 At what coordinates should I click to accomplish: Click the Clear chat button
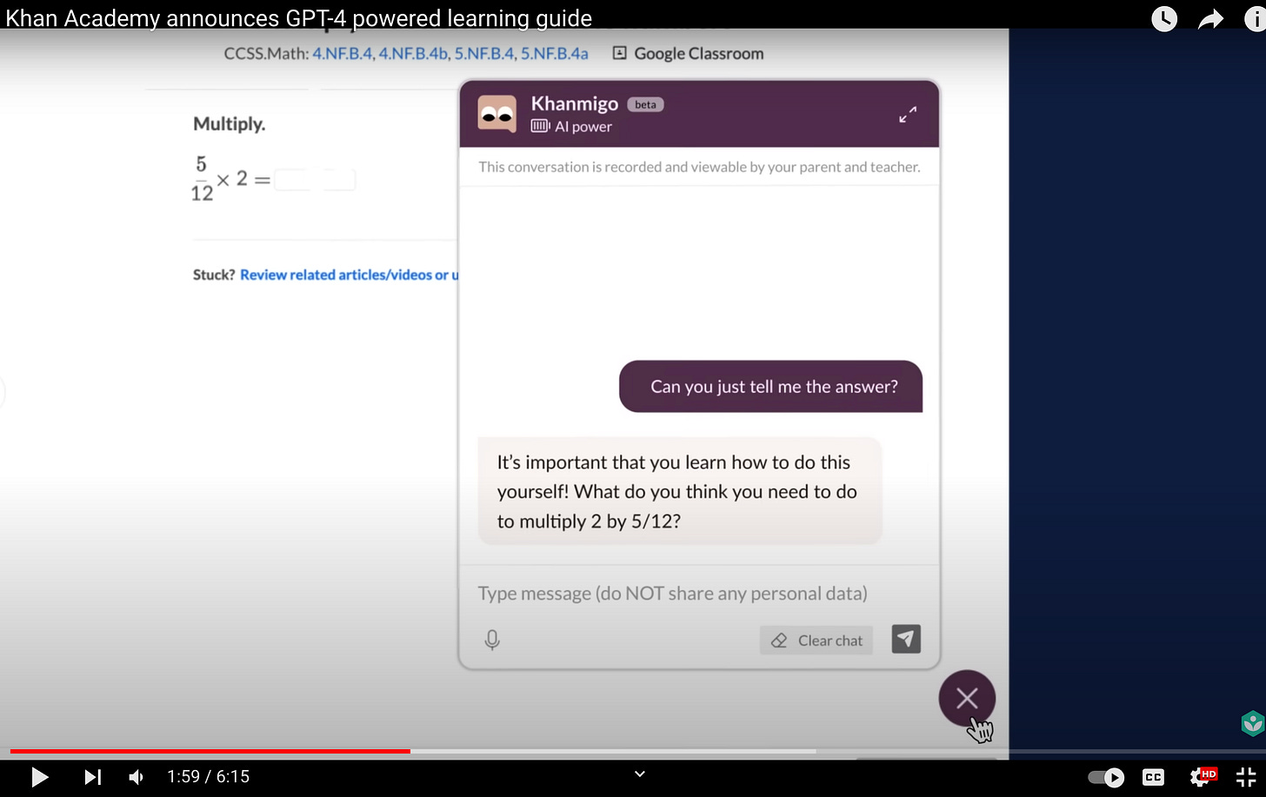[816, 641]
